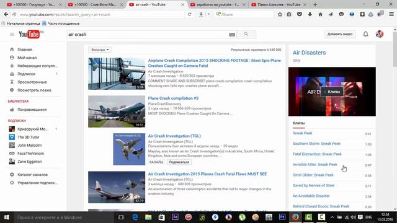This screenshot has height=223, width=397.
Task: Open Подписки in the sidebar
Action: [26, 74]
